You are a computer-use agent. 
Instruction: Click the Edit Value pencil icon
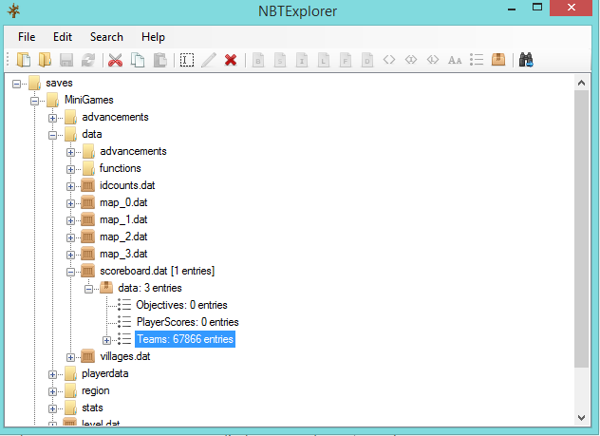(209, 60)
